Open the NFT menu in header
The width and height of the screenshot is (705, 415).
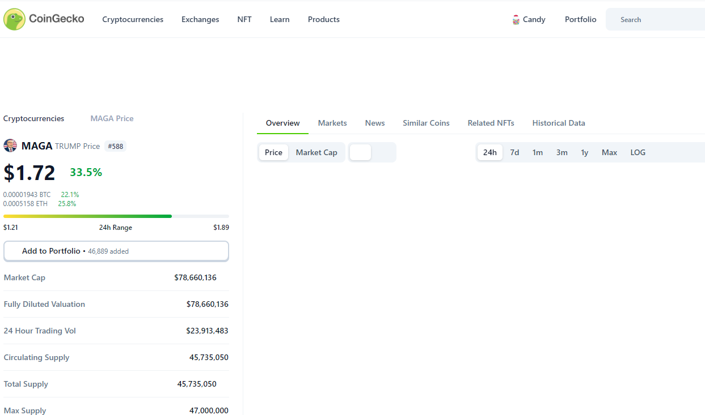tap(244, 19)
